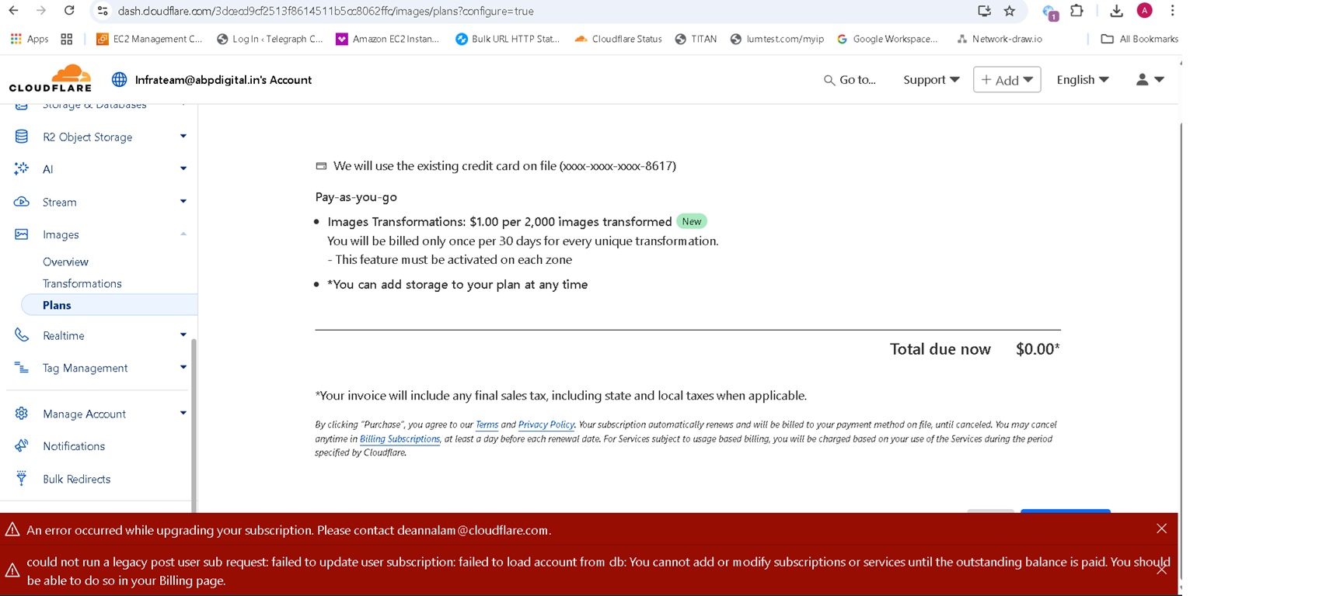
Task: Click globe icon beside account name
Action: pyautogui.click(x=119, y=79)
